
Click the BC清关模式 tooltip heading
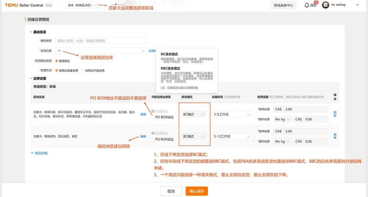point(169,54)
